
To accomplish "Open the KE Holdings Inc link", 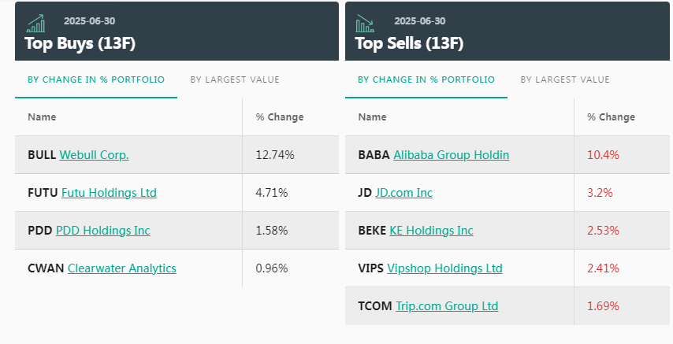I will pyautogui.click(x=431, y=231).
